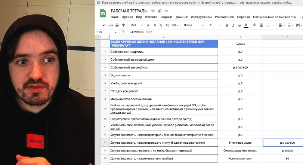Redo the last action
The height and width of the screenshot is (165, 303).
click(111, 25)
